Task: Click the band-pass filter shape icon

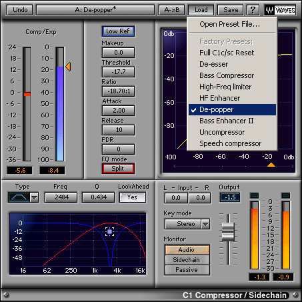Action: point(19,197)
